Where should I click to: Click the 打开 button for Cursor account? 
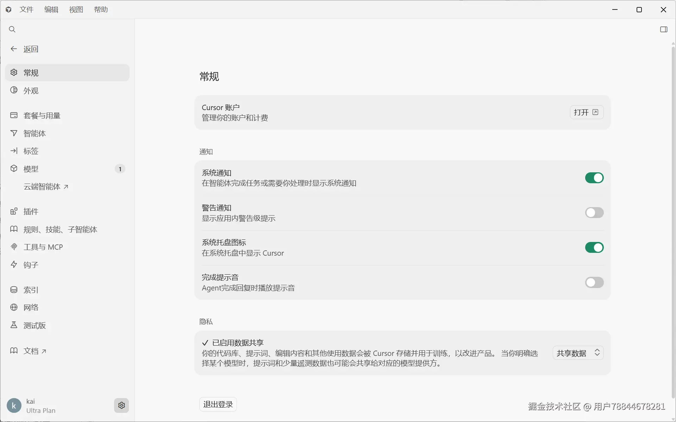(x=586, y=112)
